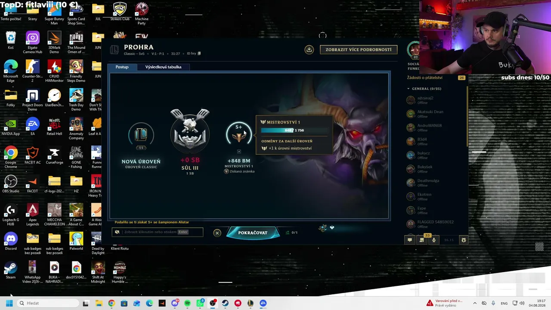This screenshot has height=310, width=551.
Task: Download the match replay
Action: click(x=309, y=50)
